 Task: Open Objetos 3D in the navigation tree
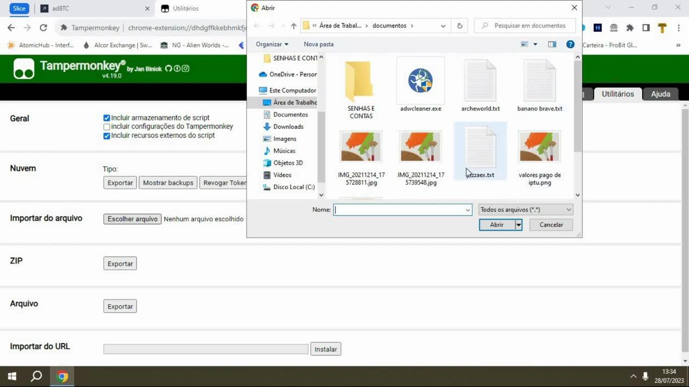[283, 163]
